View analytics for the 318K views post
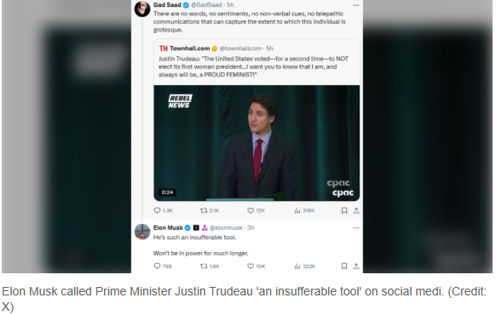The height and width of the screenshot is (315, 496). (297, 210)
